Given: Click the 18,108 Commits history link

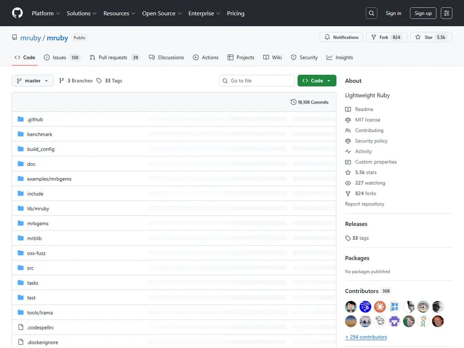Looking at the screenshot, I should click(309, 102).
